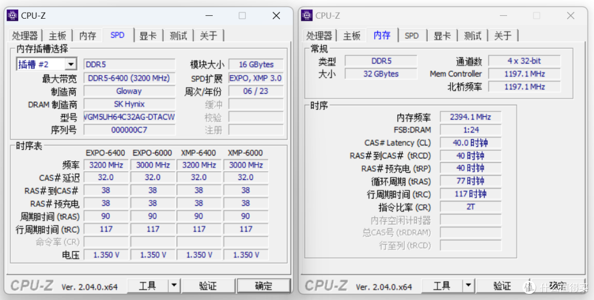This screenshot has height=300, width=594.
Task: Switch to 处理器 tab in right window
Action: 320,36
